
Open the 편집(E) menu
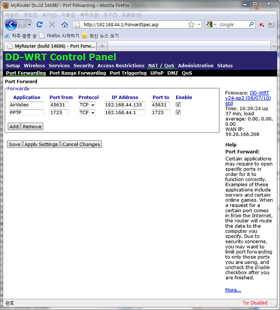coord(30,15)
